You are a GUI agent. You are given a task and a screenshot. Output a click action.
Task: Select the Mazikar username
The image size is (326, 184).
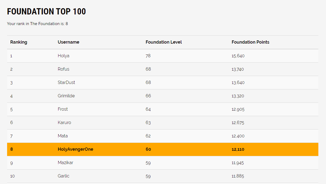[x=65, y=163]
